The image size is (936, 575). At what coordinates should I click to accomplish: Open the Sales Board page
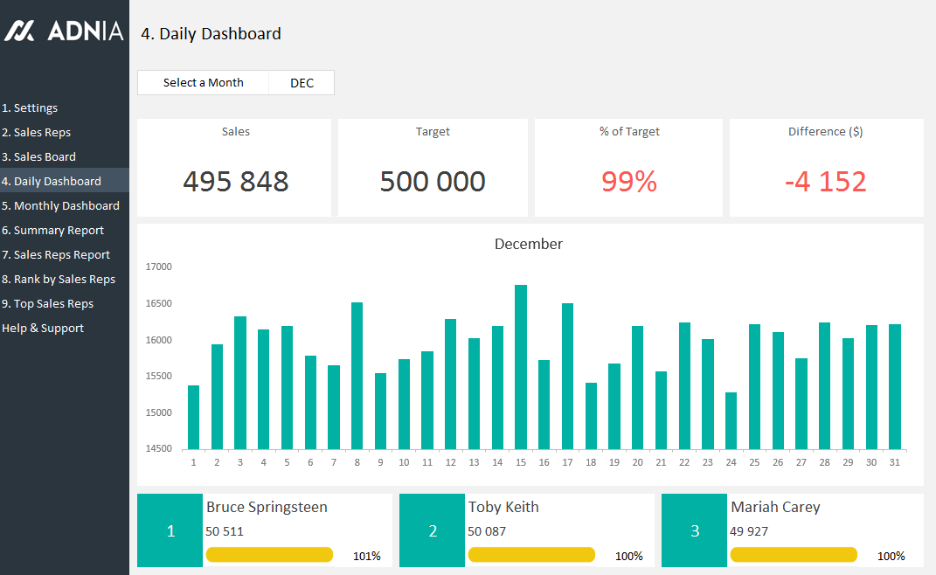pyautogui.click(x=38, y=157)
